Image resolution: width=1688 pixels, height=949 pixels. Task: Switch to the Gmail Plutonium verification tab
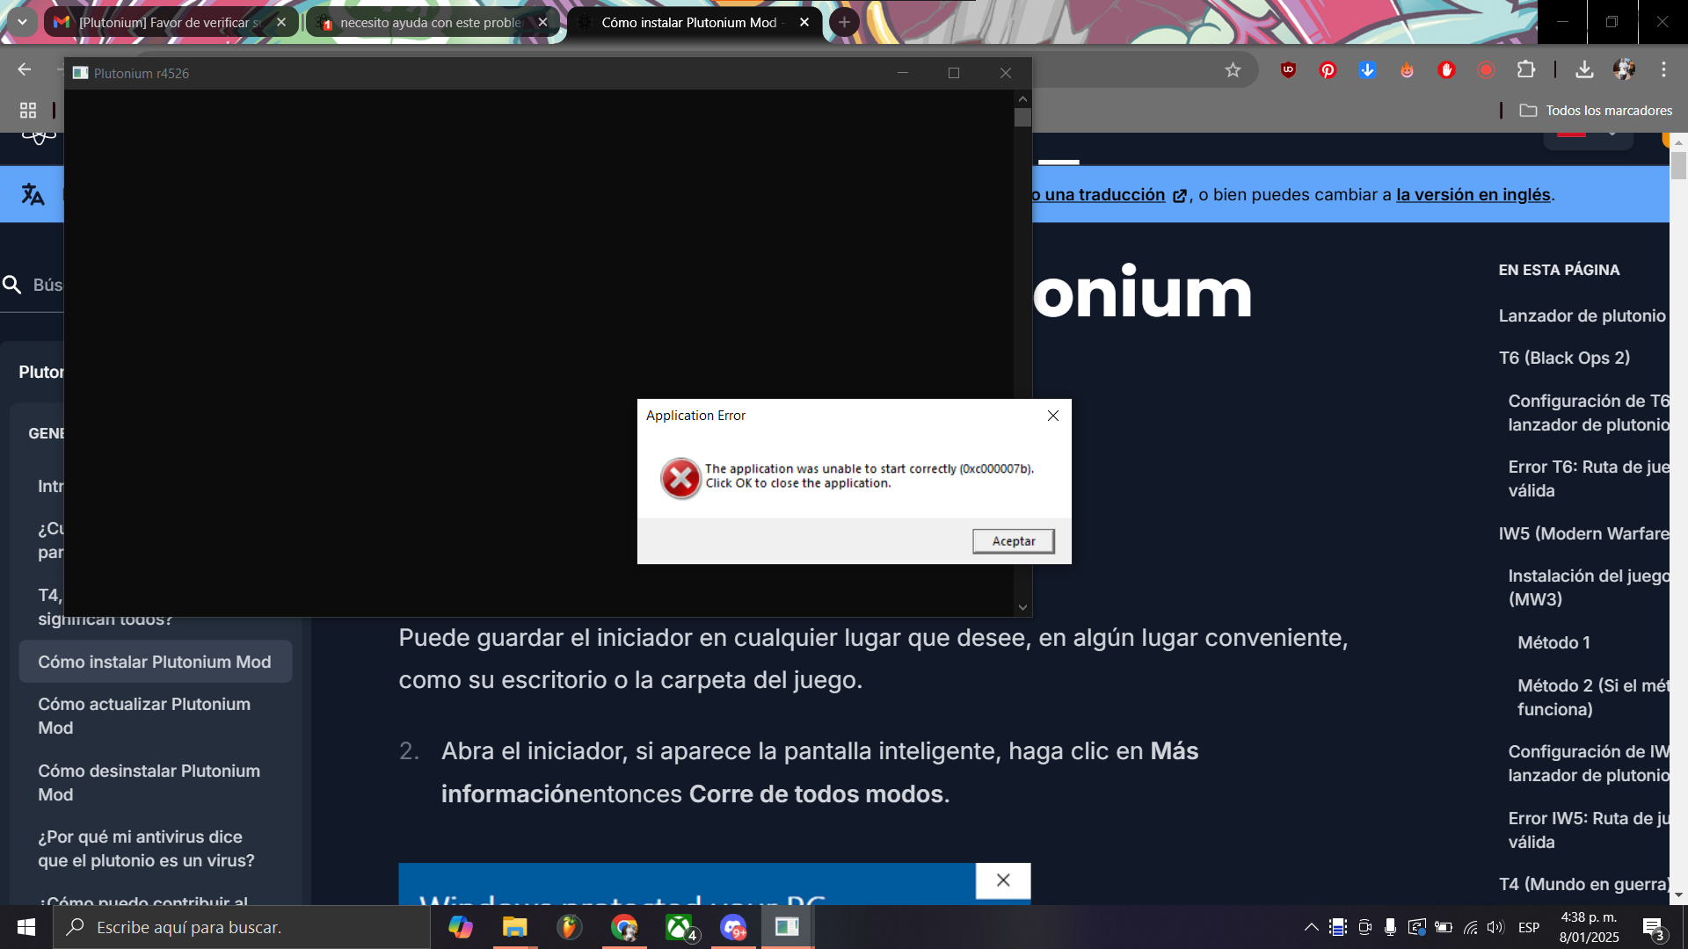(170, 23)
